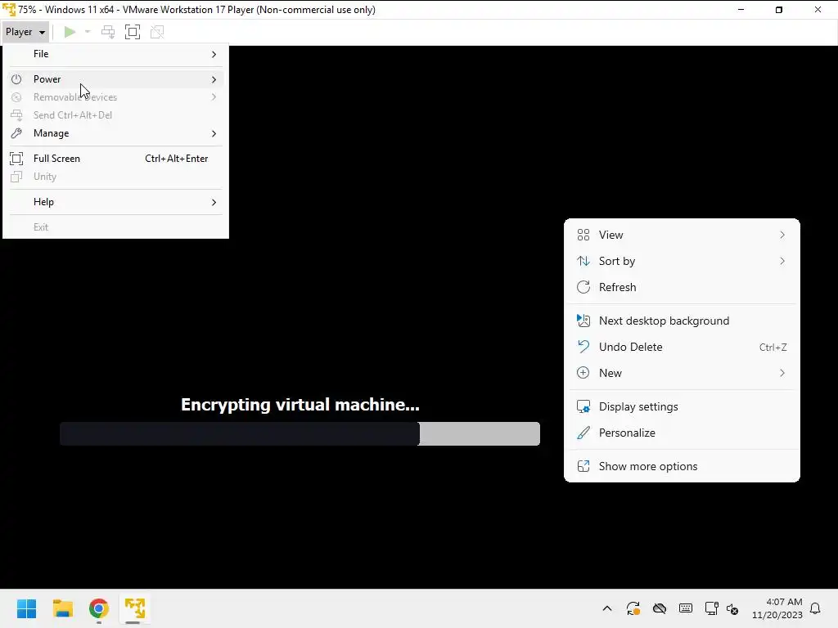Click the green Power On play icon
This screenshot has height=628, width=838.
pos(70,32)
